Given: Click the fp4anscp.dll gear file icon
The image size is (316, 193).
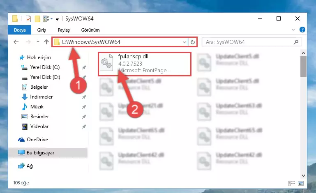Looking at the screenshot, I should 106,62.
